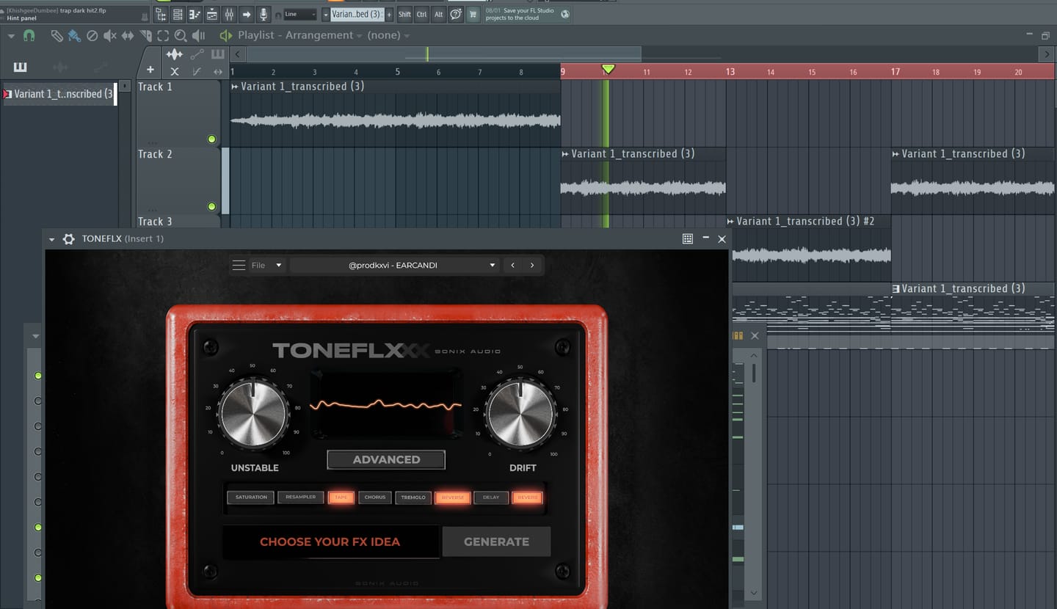Enable the SATURATION effect button
1057x609 pixels.
(x=251, y=497)
